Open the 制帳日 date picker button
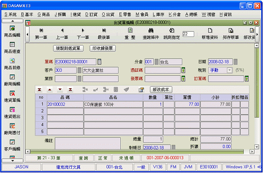Viewport: 263px width, 173px height. pyautogui.click(x=173, y=147)
